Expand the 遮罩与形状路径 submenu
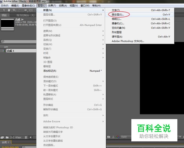The height and width of the screenshot is (148, 184). (71, 36)
